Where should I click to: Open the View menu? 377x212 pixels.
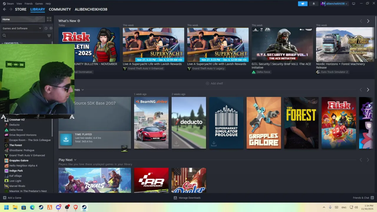click(x=19, y=4)
